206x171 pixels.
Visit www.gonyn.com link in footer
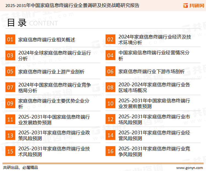(189, 167)
